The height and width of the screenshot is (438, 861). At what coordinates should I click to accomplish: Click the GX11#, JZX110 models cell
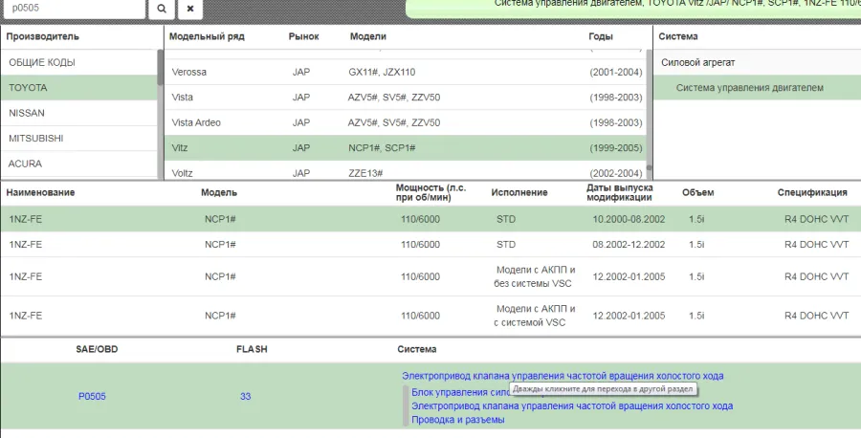382,72
